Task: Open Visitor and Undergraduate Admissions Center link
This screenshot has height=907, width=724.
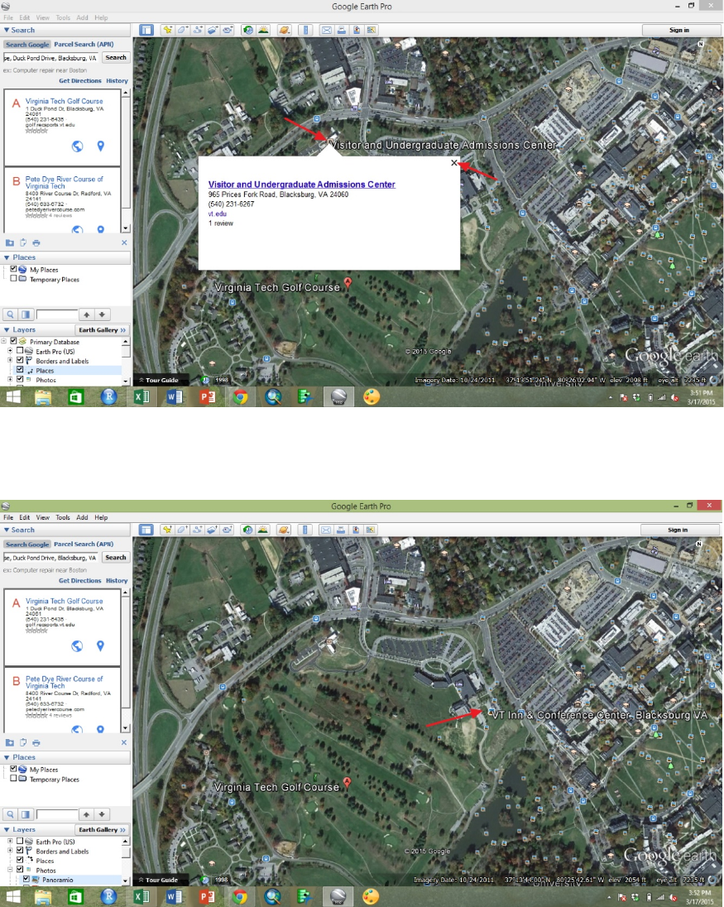Action: pyautogui.click(x=302, y=185)
